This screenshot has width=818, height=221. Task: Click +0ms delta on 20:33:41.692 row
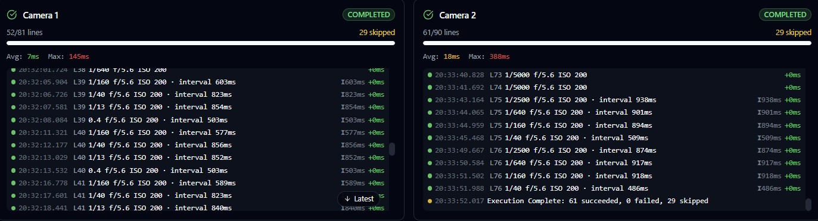[792, 87]
